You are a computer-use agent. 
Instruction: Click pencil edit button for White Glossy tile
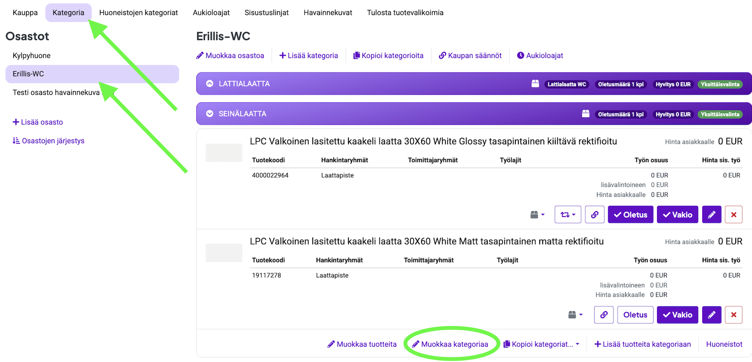[x=711, y=215]
